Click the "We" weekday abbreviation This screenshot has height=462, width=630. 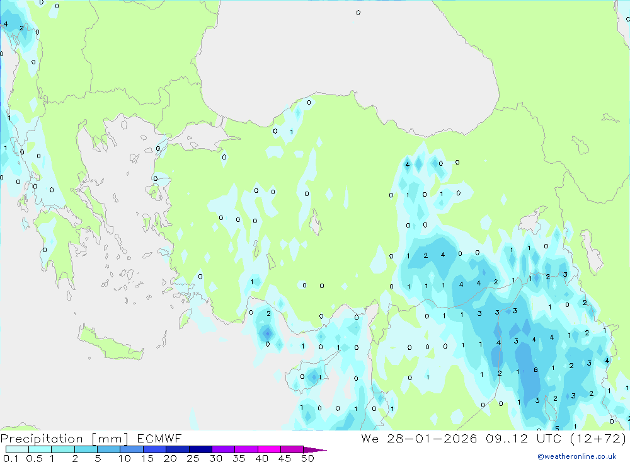coord(370,438)
